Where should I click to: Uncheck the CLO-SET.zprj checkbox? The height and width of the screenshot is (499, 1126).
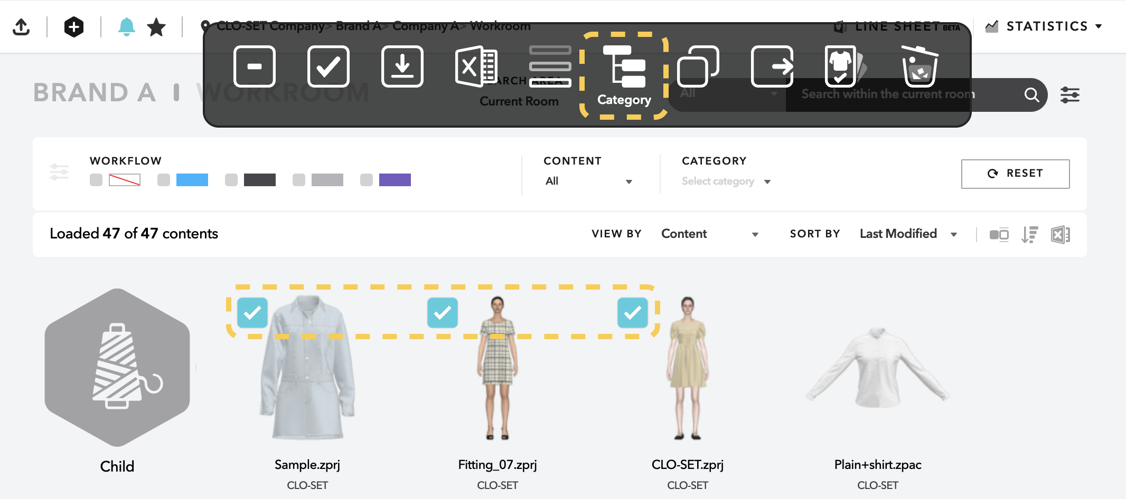click(633, 313)
